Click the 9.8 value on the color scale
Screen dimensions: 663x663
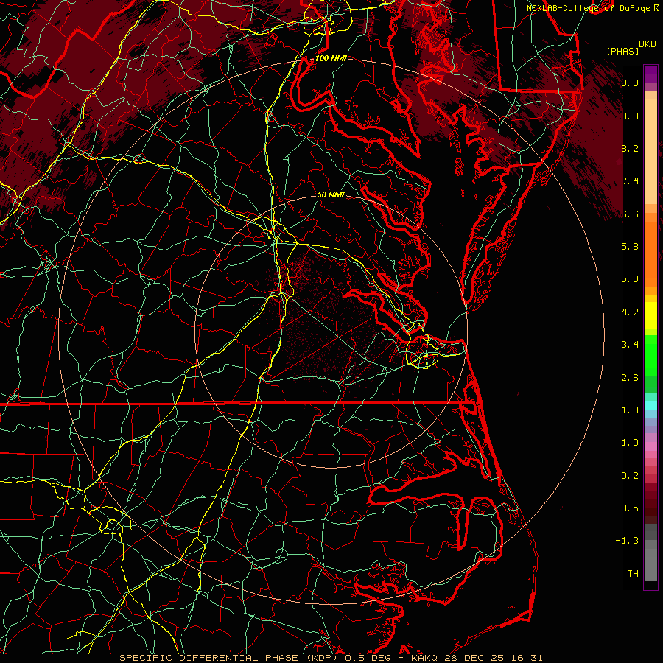(x=630, y=83)
